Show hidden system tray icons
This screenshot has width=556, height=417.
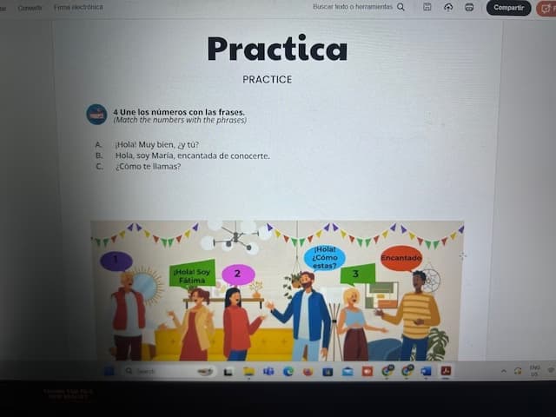pos(504,371)
